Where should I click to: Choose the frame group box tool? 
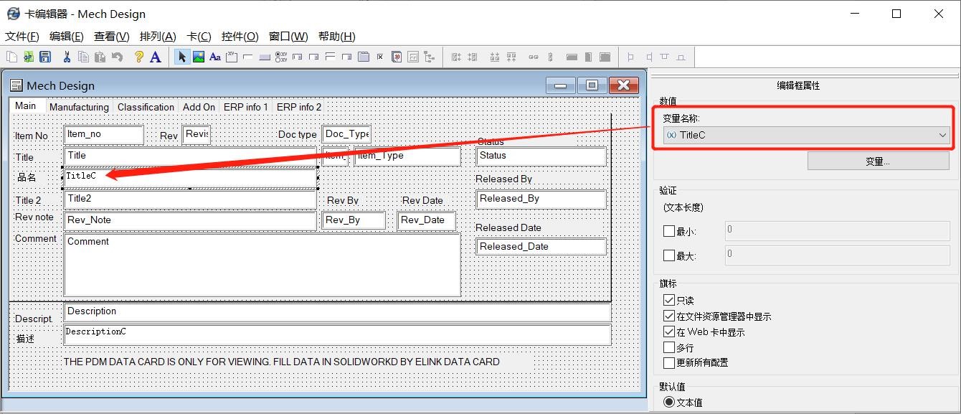(232, 57)
